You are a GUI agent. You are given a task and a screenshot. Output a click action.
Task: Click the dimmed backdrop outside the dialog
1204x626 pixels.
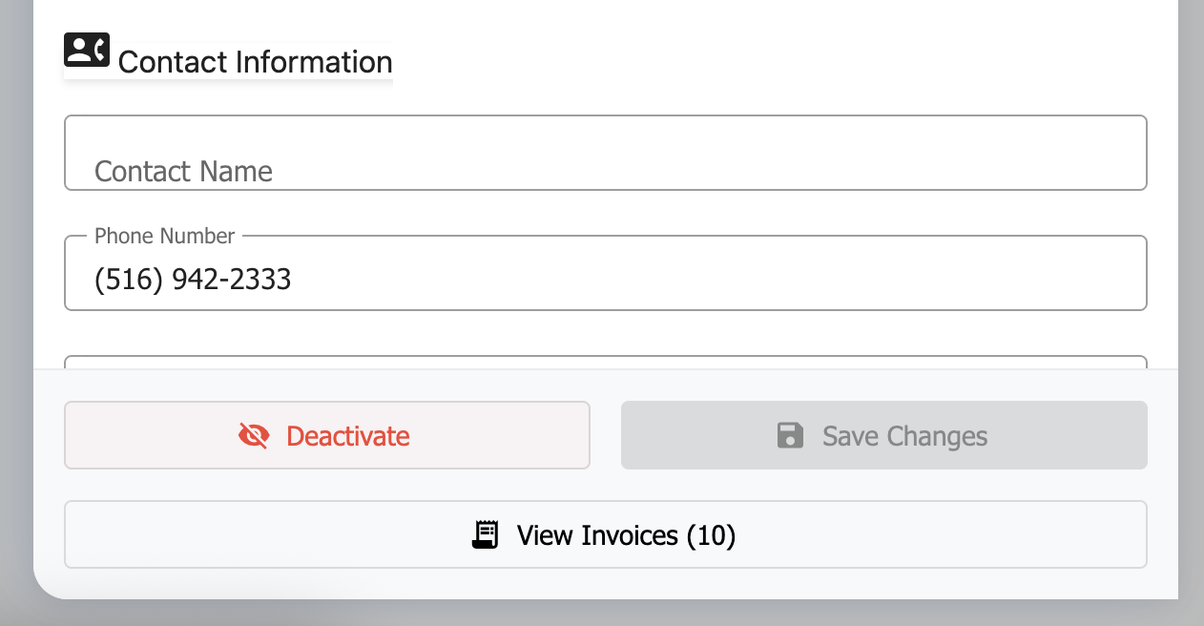pyautogui.click(x=1191, y=286)
